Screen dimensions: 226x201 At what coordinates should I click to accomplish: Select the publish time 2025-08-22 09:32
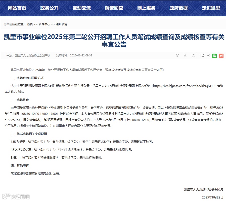coord(81,55)
